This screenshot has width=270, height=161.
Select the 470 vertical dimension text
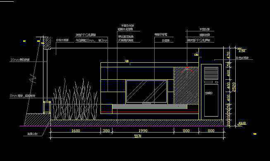229,55
